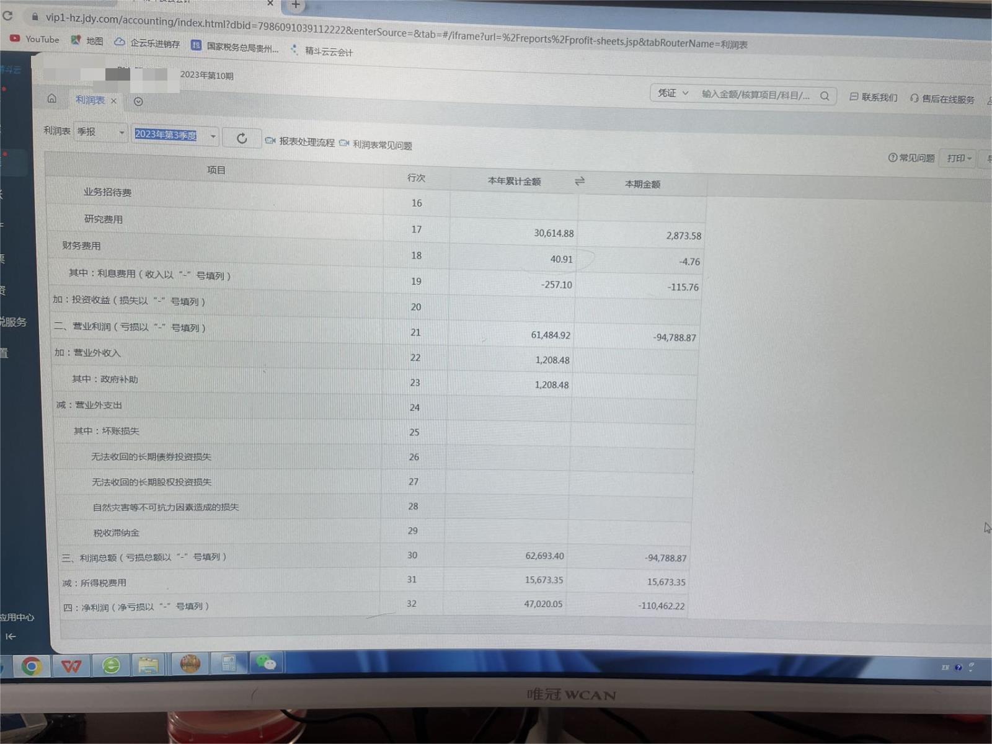This screenshot has width=992, height=744.
Task: Click the home icon tab
Action: pyautogui.click(x=52, y=99)
